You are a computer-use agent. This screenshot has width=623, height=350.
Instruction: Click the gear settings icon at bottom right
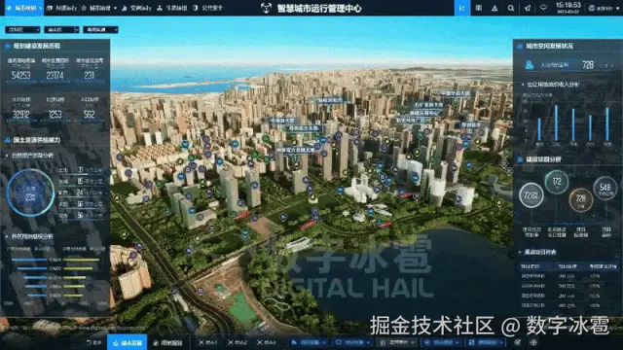[x=533, y=342]
